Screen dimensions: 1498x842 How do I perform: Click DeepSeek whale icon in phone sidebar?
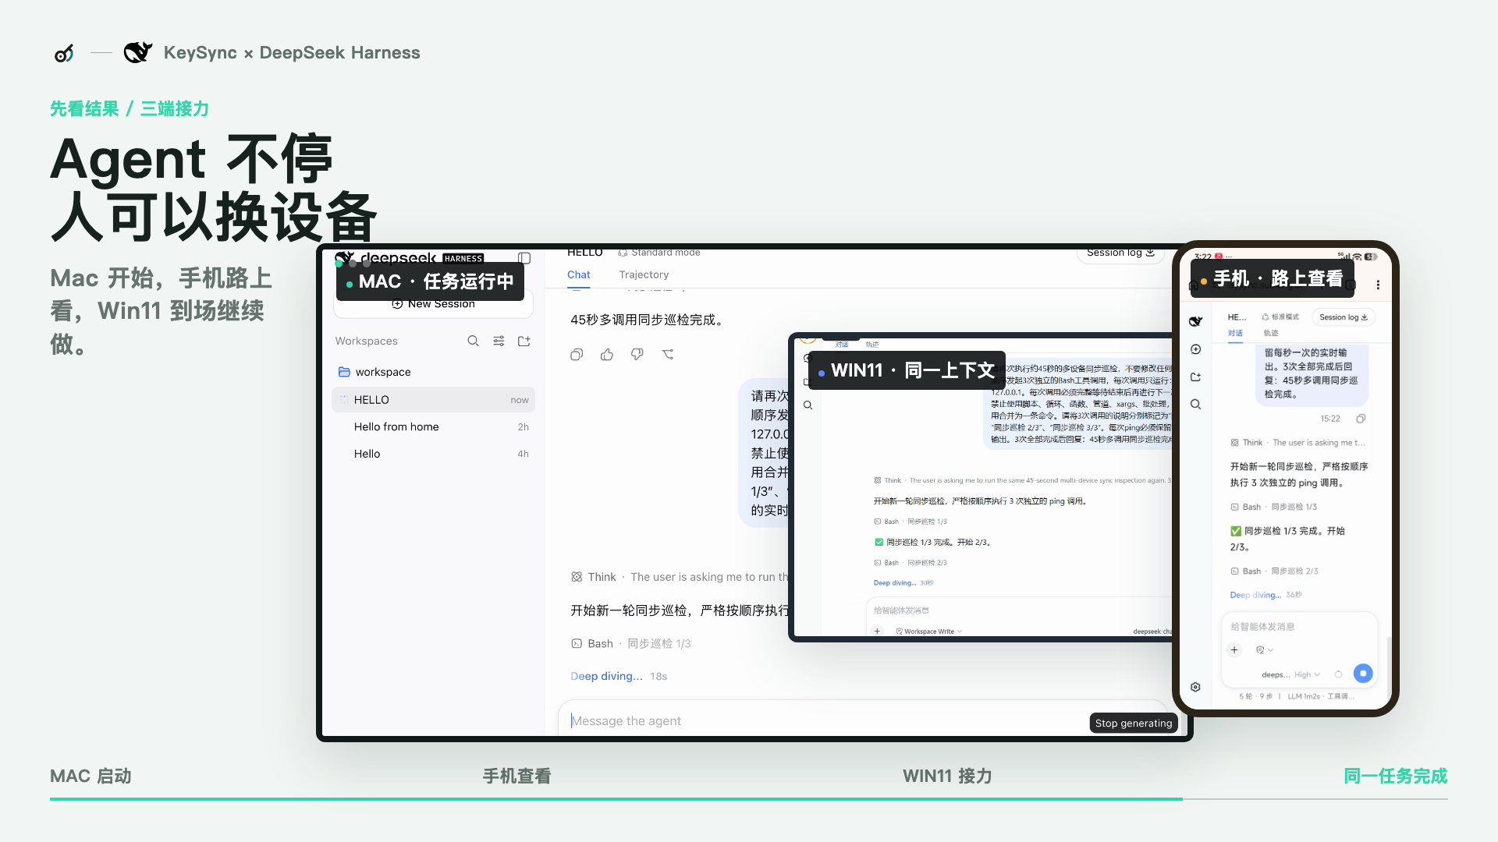pos(1195,321)
